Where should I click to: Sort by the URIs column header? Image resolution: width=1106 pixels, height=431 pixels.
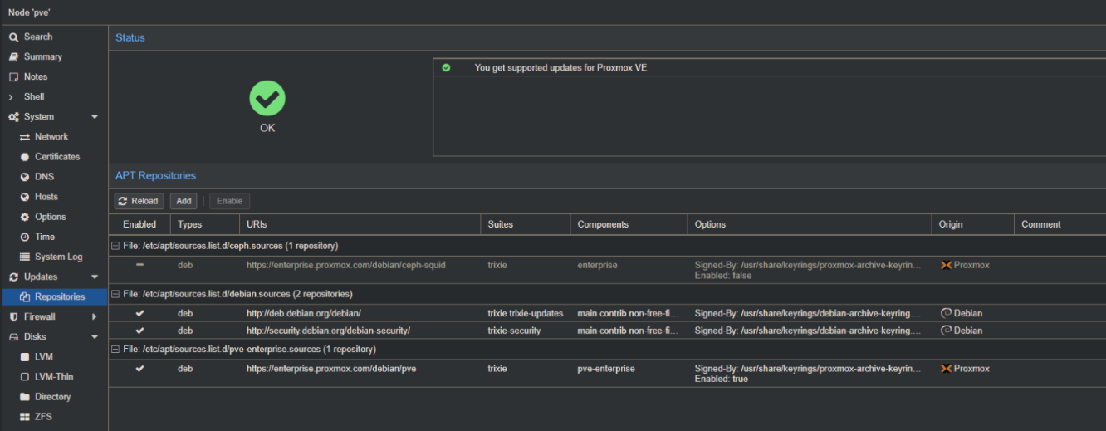click(257, 224)
